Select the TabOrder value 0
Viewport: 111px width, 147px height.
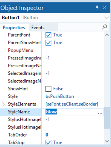coord(47,135)
